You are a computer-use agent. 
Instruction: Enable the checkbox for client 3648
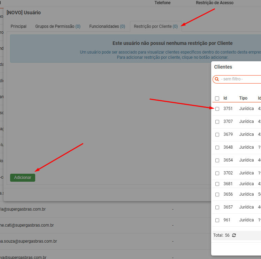(217, 148)
